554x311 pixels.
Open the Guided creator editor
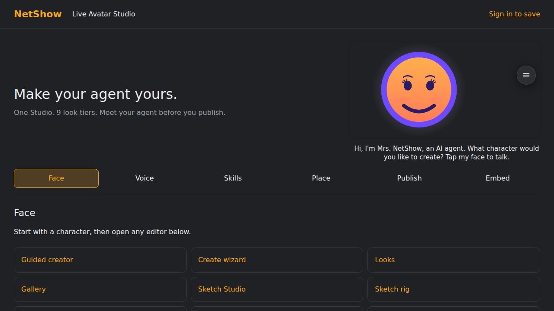100,260
